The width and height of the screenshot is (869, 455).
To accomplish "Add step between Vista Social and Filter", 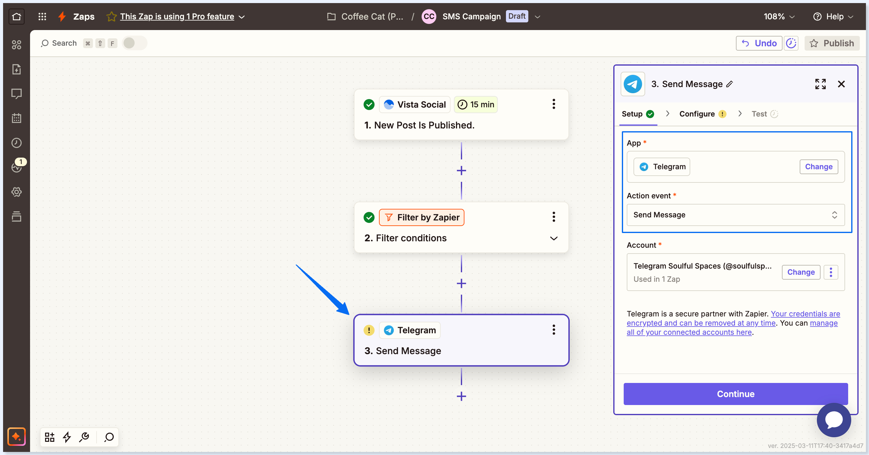I will 461,171.
